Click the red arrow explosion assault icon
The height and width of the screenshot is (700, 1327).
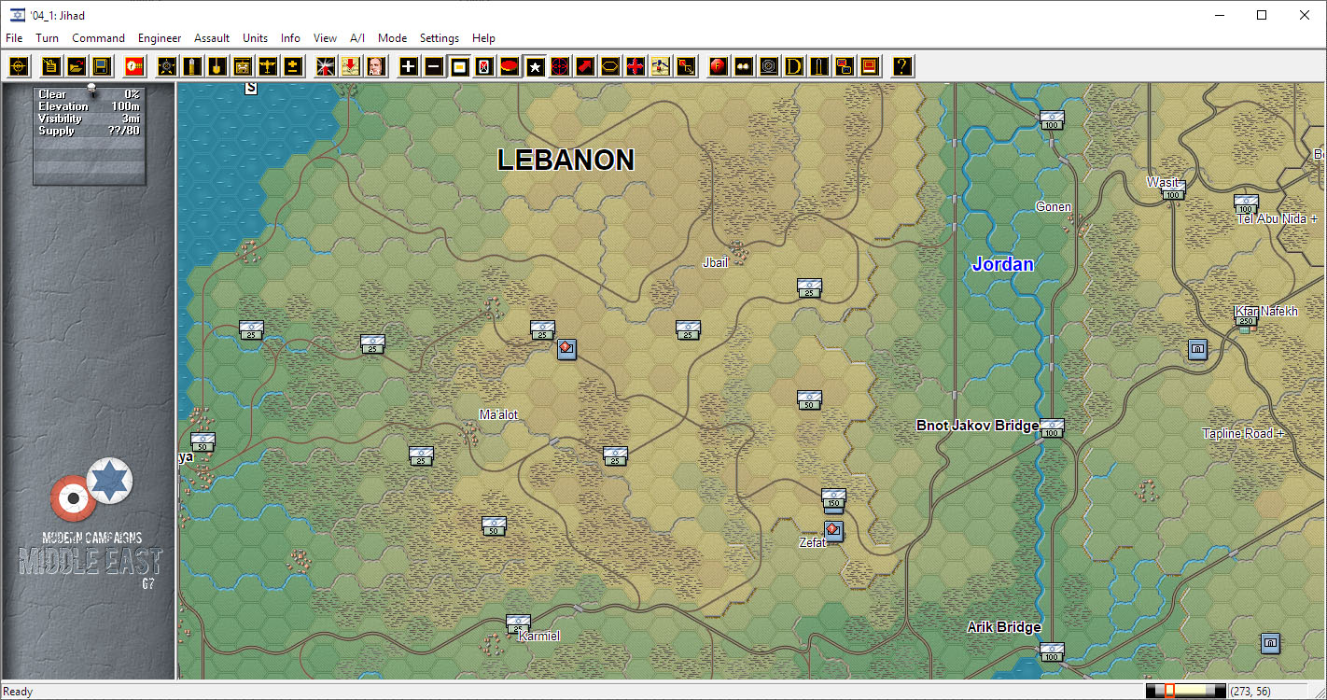(x=326, y=66)
